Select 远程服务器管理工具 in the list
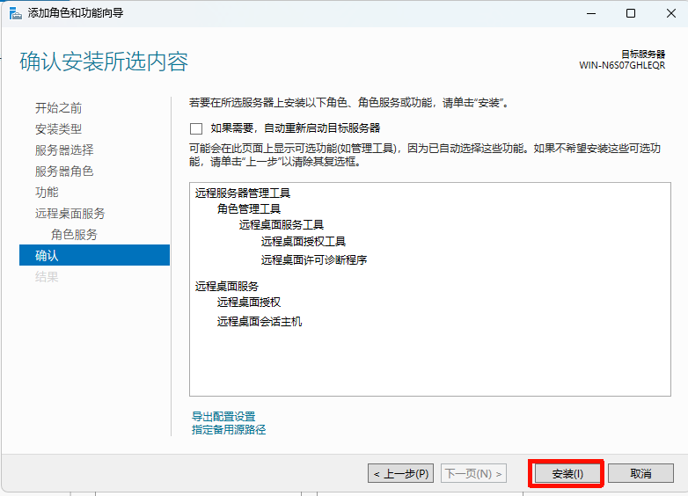The height and width of the screenshot is (496, 688). (242, 193)
